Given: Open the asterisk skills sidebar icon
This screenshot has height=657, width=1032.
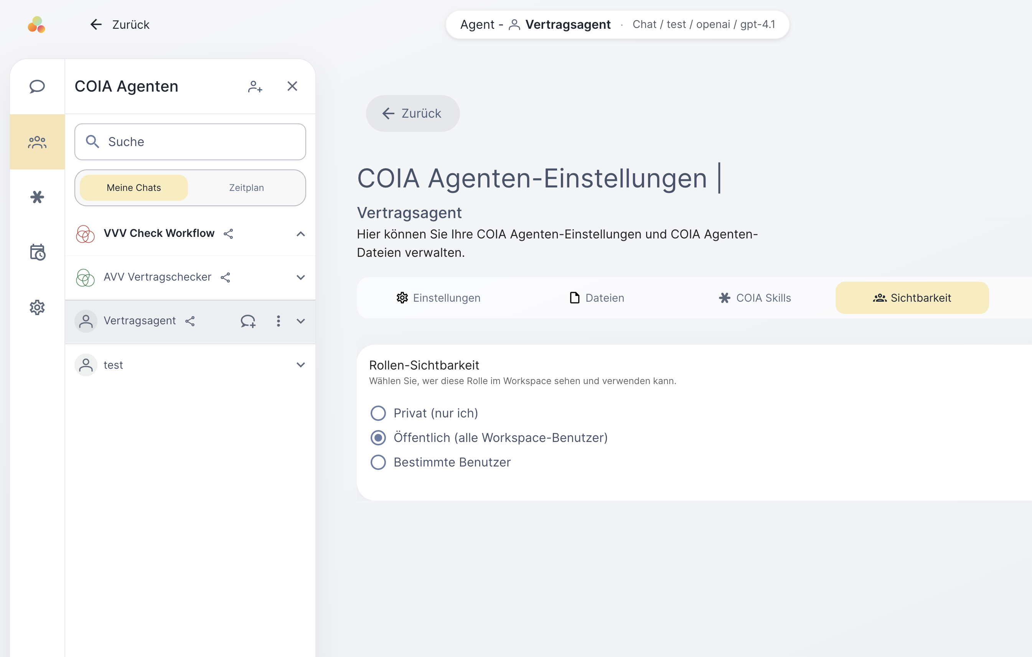Looking at the screenshot, I should tap(37, 197).
